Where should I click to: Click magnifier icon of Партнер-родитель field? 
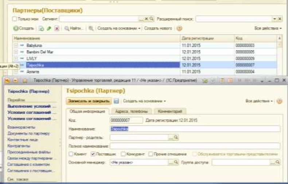[x=176, y=137]
